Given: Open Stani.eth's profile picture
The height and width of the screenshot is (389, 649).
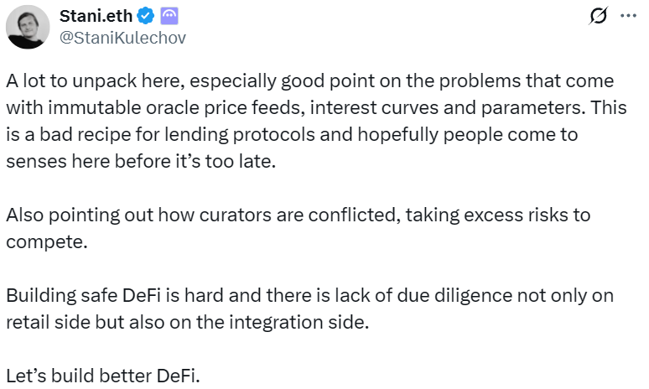Looking at the screenshot, I should [27, 27].
